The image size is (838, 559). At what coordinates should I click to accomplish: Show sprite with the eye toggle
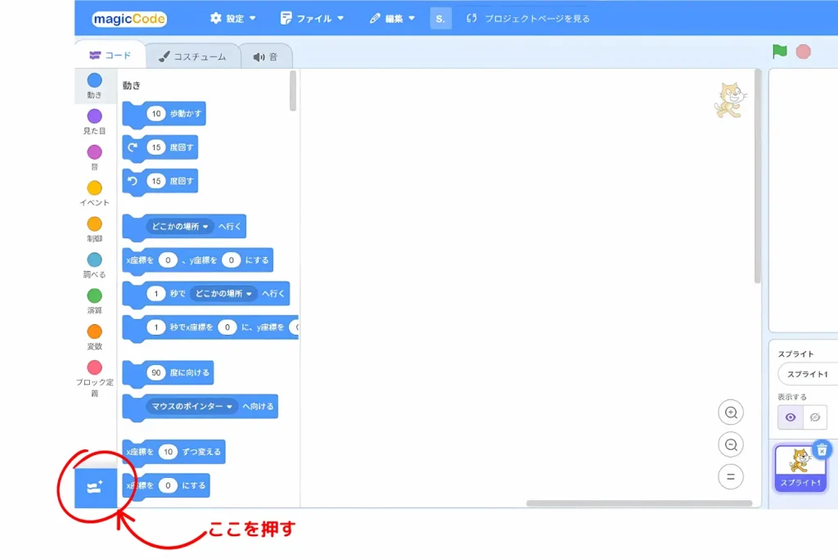coord(790,417)
